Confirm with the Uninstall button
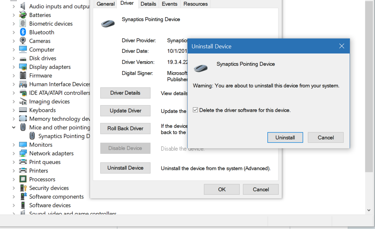The image size is (375, 229). [x=285, y=137]
